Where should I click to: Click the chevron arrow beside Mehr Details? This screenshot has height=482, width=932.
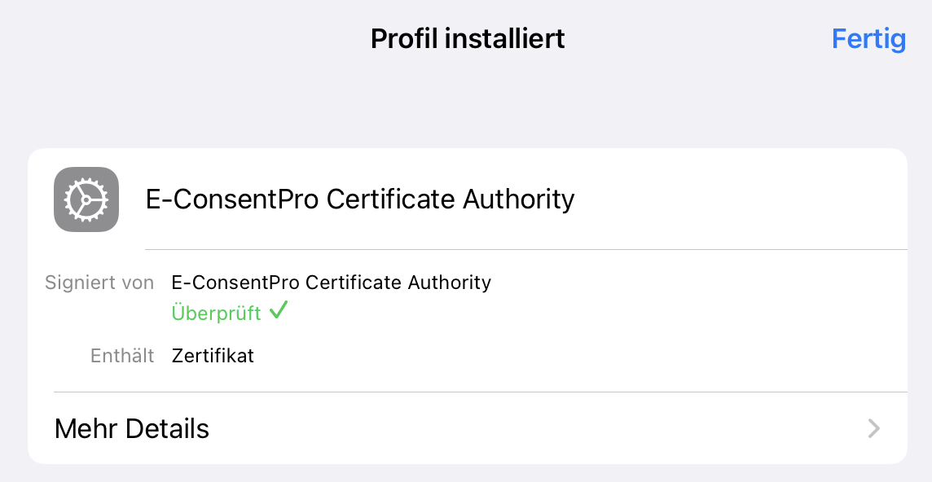click(x=873, y=428)
